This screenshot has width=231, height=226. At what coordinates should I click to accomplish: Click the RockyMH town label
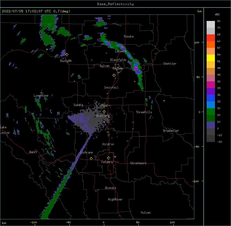coord(66,61)
